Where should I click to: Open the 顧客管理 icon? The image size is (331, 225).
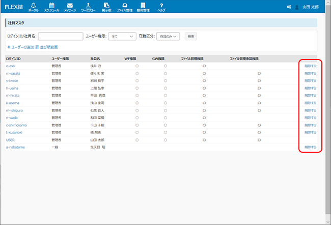[x=143, y=7]
